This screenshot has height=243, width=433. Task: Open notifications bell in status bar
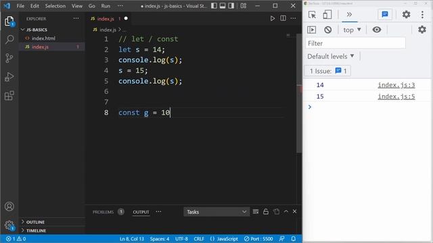pyautogui.click(x=293, y=239)
